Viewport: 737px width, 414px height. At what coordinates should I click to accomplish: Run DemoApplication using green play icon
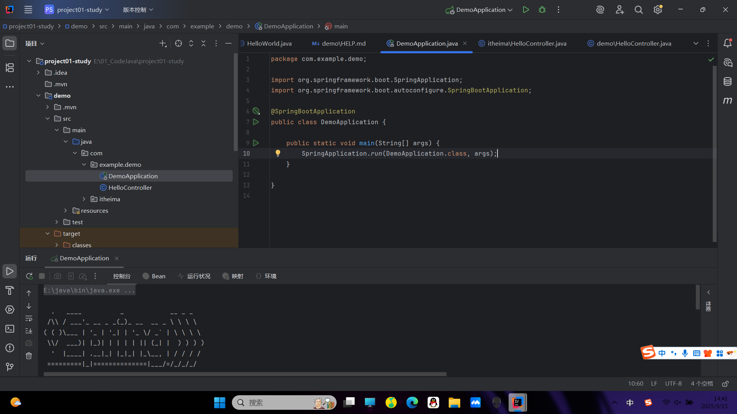[526, 10]
